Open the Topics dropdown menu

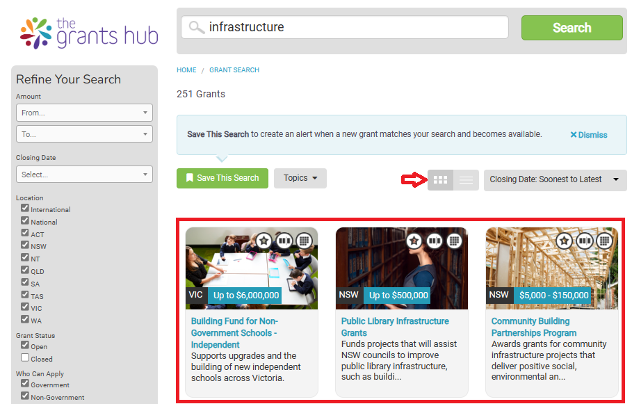click(x=300, y=178)
